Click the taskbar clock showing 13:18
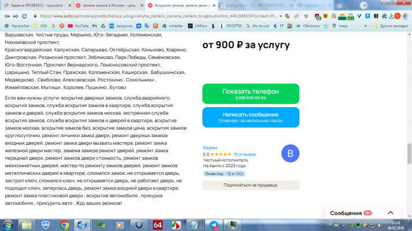Image resolution: width=412 pixels, height=231 pixels. click(x=396, y=225)
